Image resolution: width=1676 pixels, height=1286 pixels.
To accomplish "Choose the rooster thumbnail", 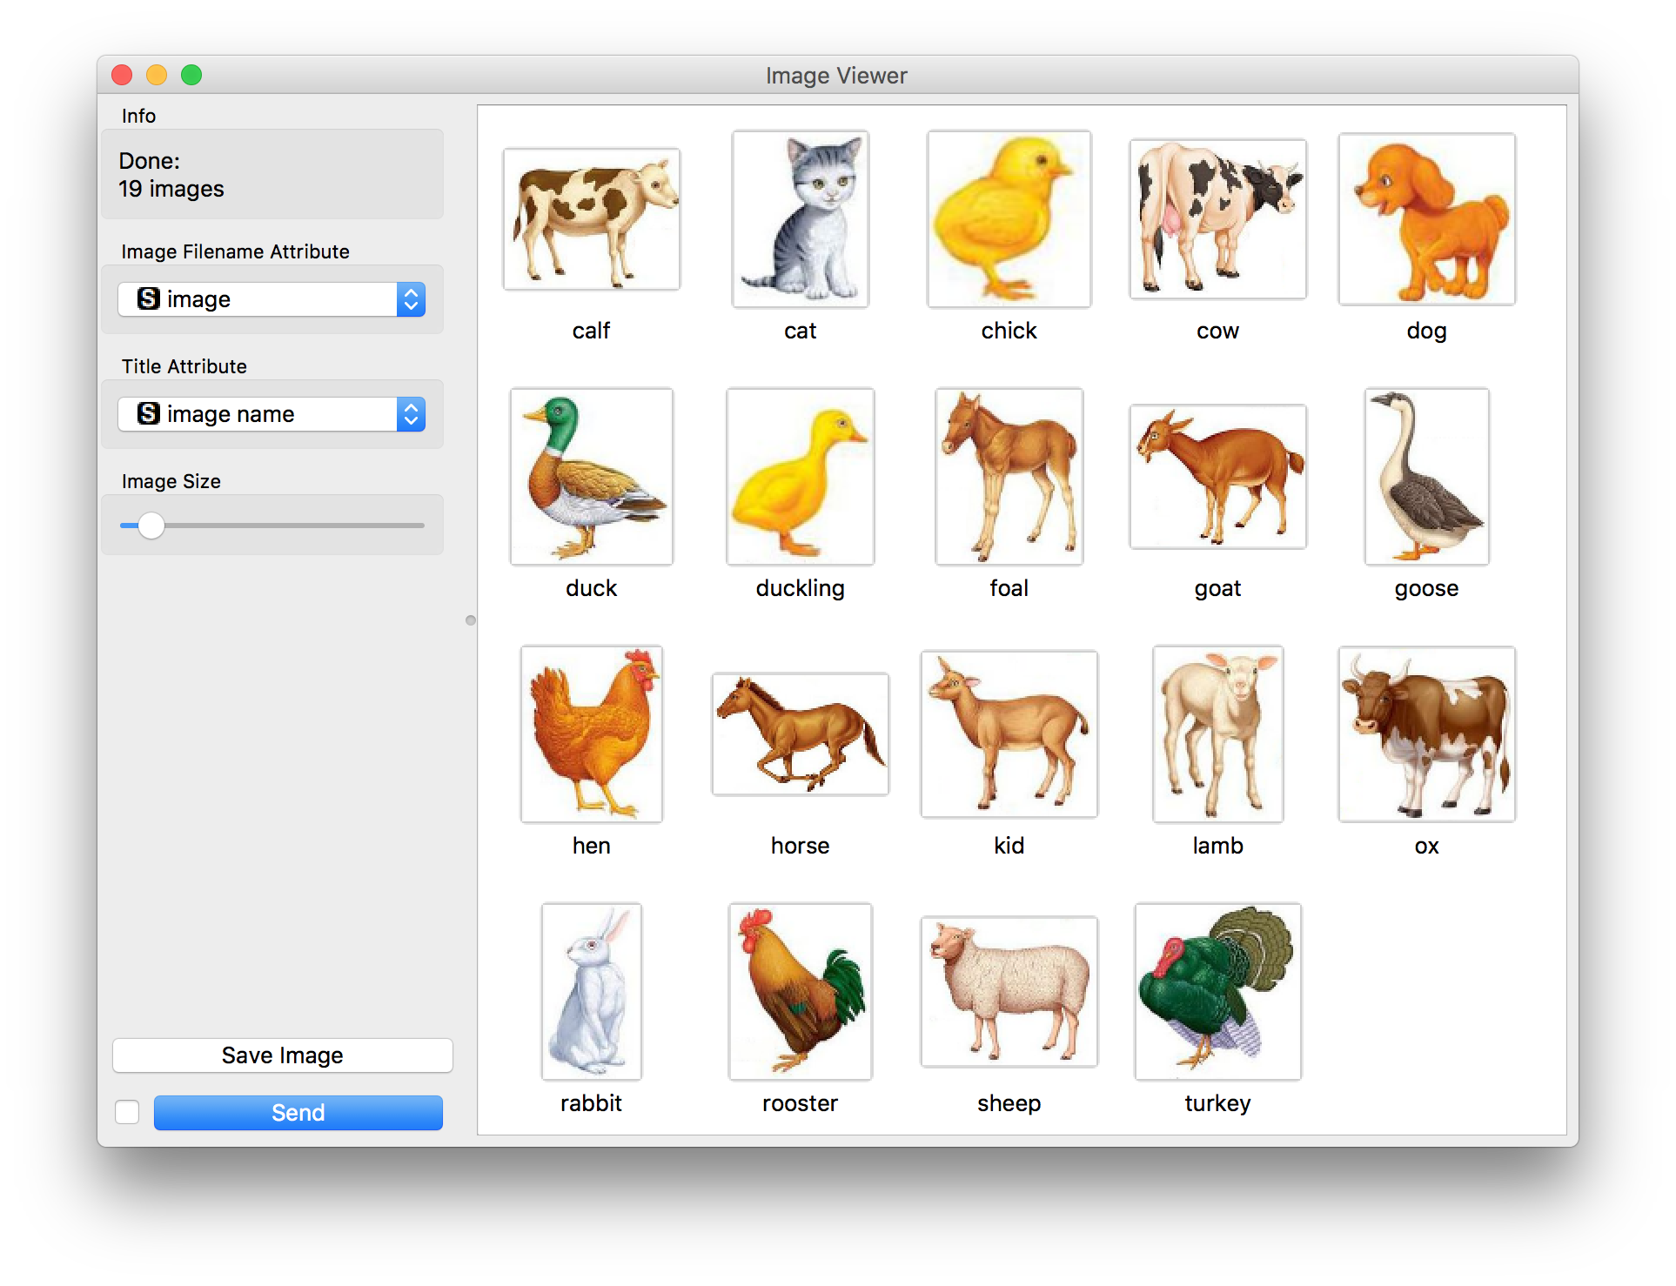I will click(x=800, y=991).
